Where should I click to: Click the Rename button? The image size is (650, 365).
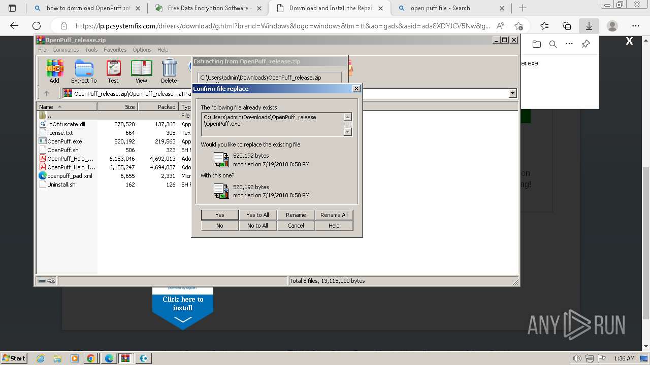(296, 215)
